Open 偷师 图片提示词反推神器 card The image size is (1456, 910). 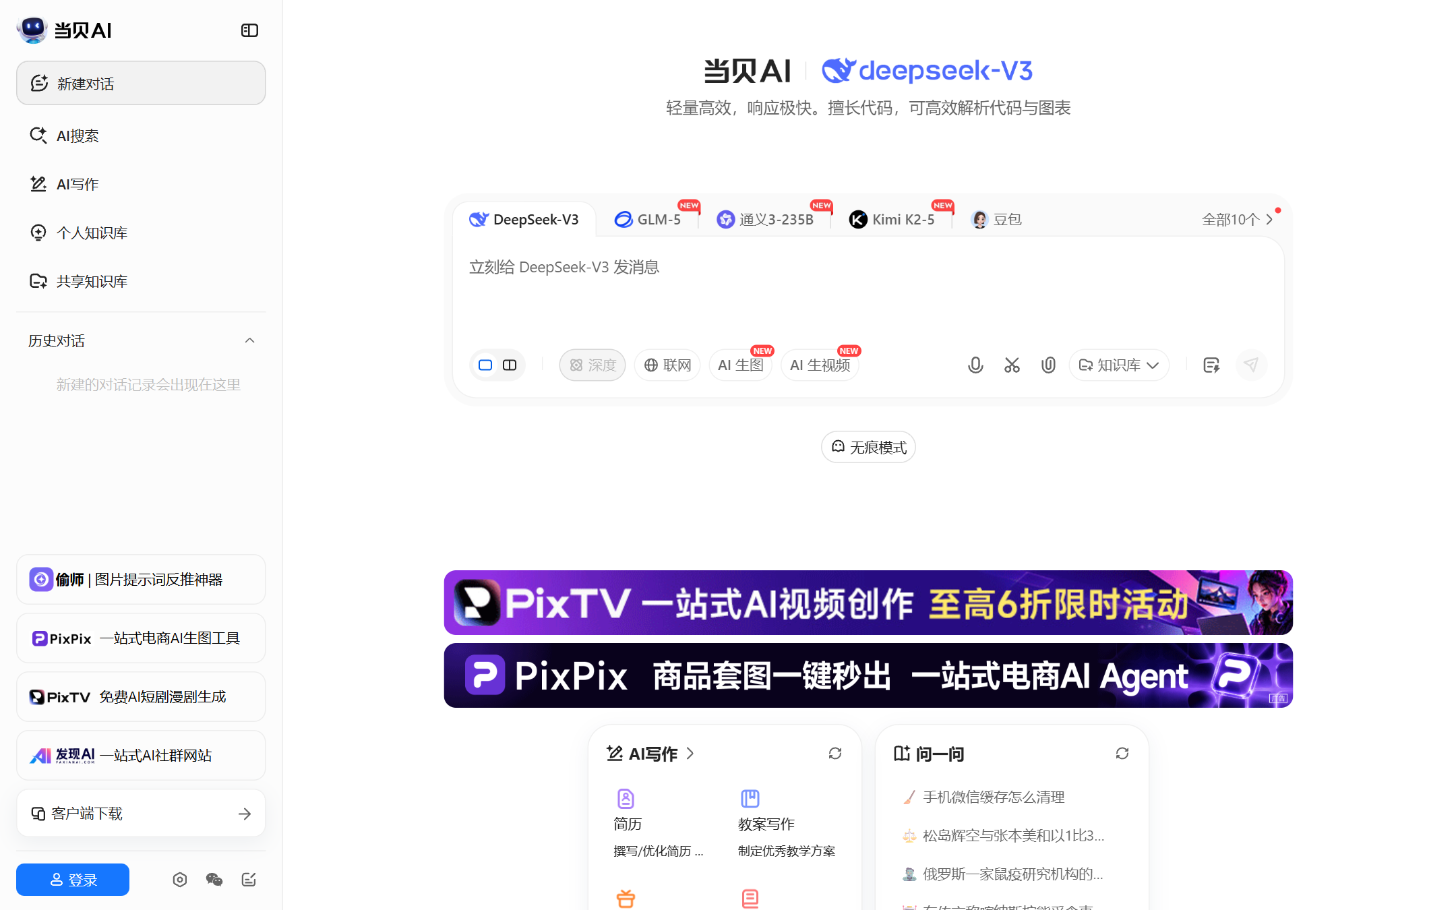(141, 579)
